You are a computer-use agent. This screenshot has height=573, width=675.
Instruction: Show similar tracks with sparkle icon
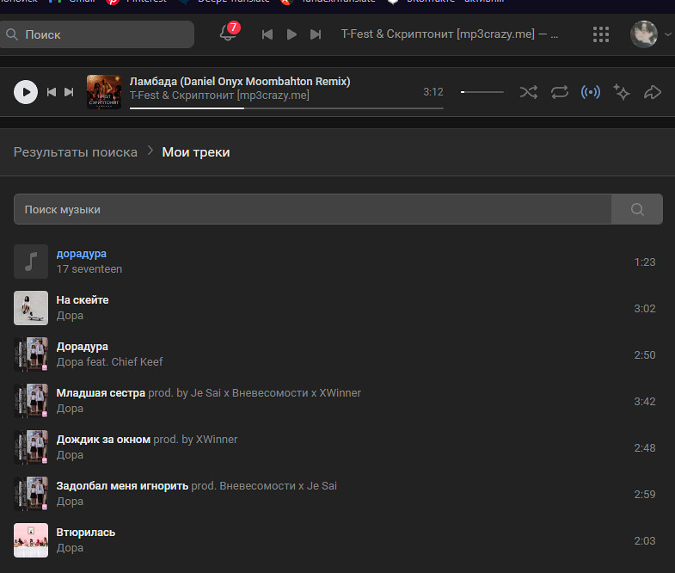622,92
